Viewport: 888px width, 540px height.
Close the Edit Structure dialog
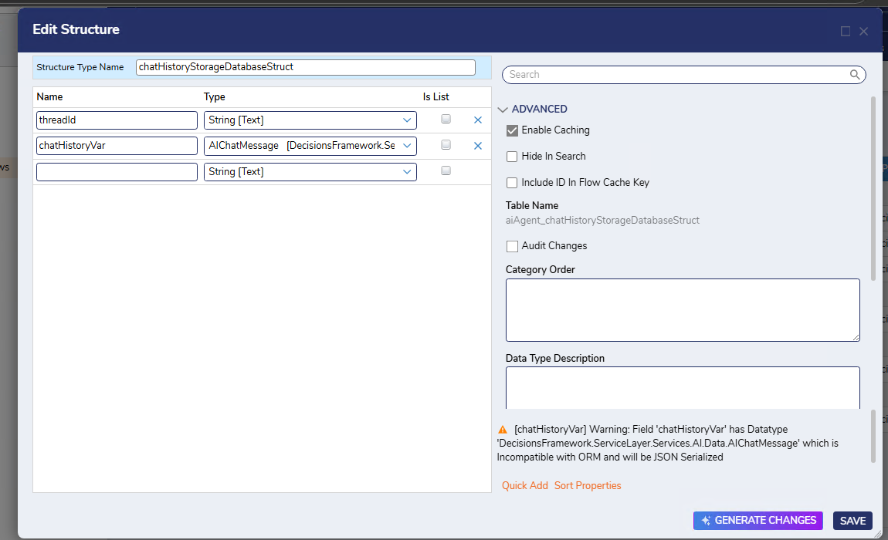point(864,32)
